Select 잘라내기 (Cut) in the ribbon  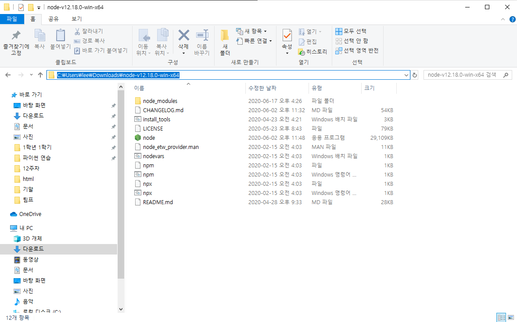(x=88, y=31)
